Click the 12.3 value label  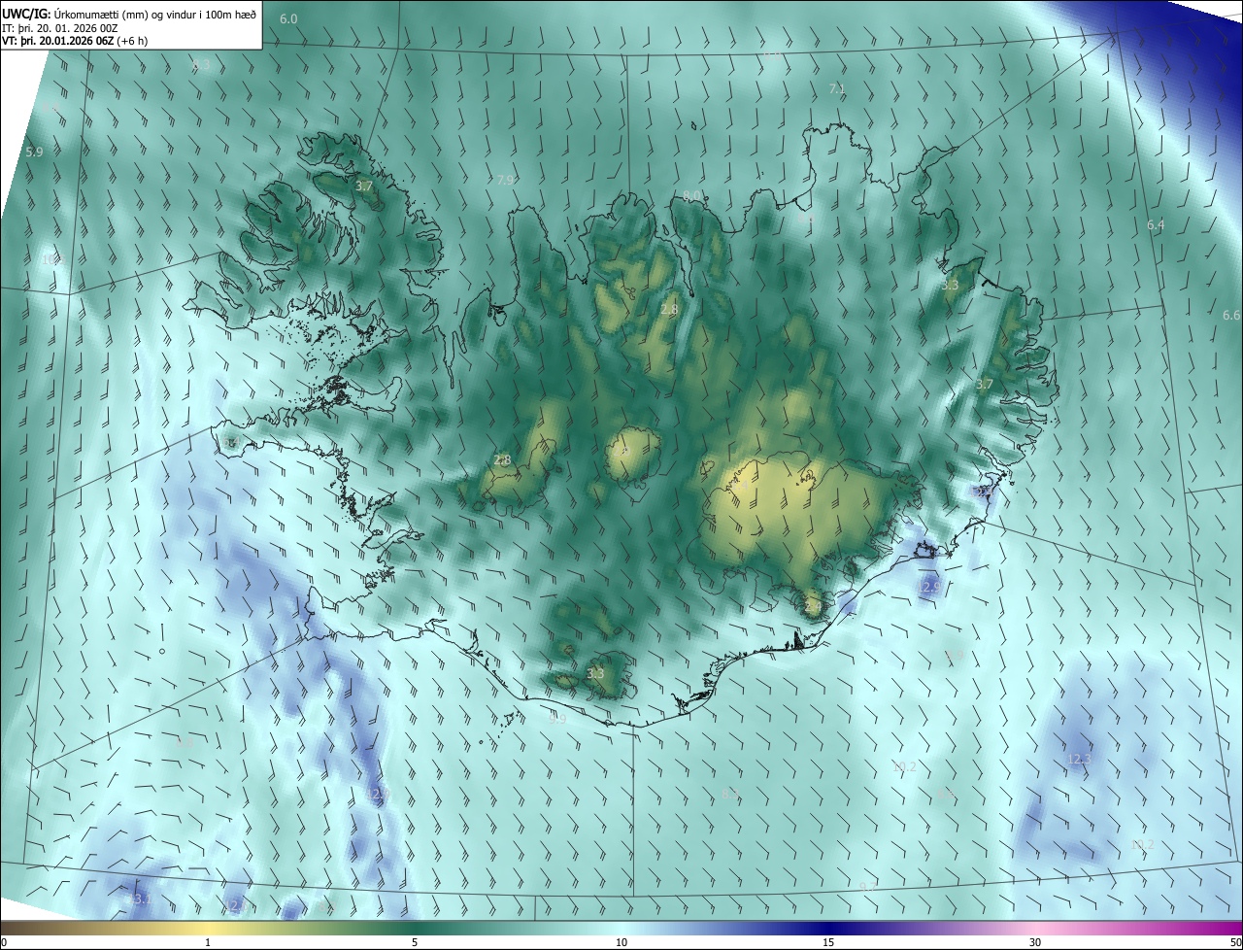(x=1079, y=760)
